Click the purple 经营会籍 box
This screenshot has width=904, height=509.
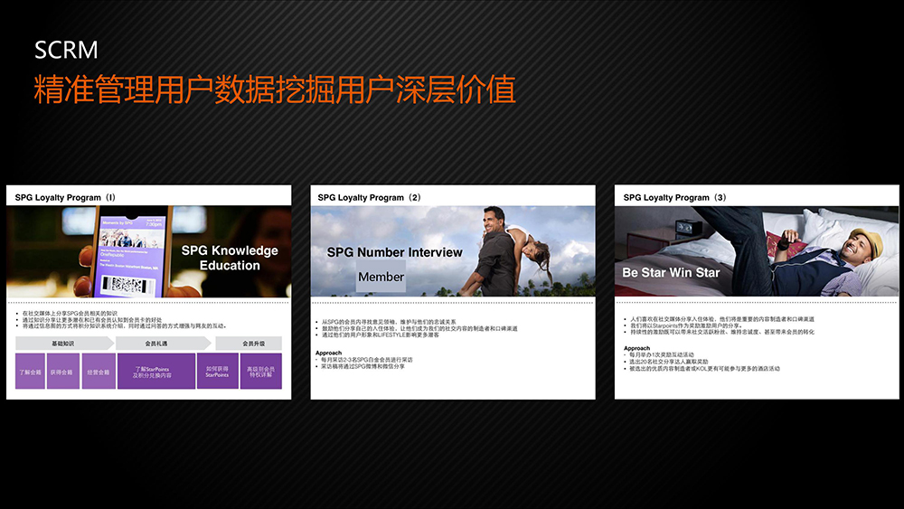click(99, 372)
